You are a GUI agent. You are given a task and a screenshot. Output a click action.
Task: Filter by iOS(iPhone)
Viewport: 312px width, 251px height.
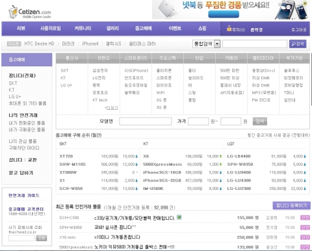tap(136, 71)
